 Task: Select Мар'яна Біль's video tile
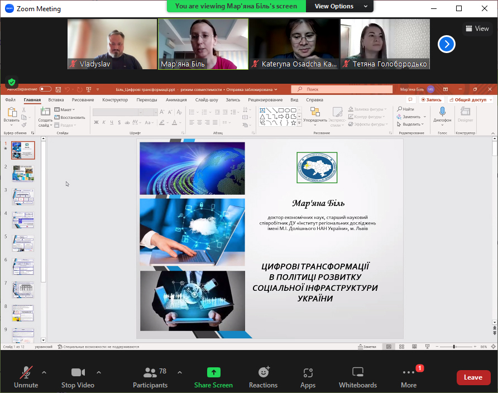point(203,44)
